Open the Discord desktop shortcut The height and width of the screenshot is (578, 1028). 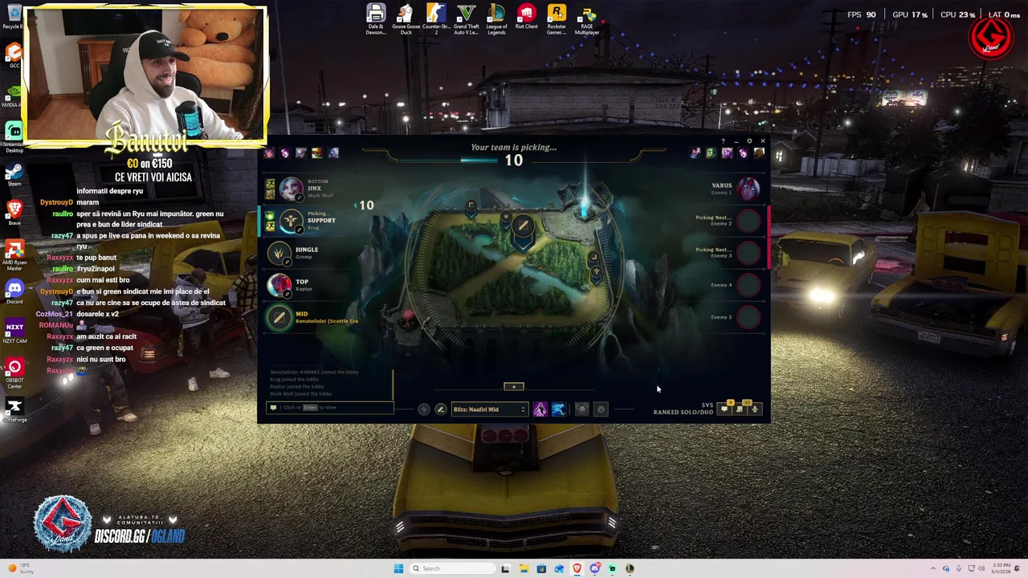tap(14, 291)
